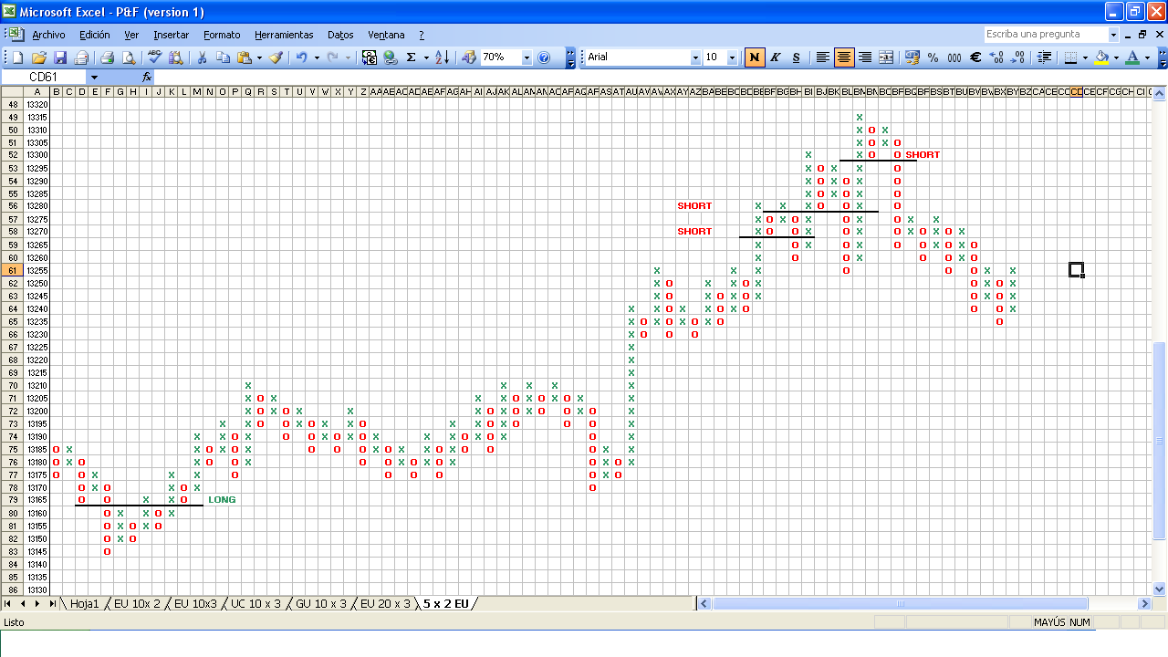Toggle center text alignment
Image resolution: width=1168 pixels, height=657 pixels.
click(844, 57)
